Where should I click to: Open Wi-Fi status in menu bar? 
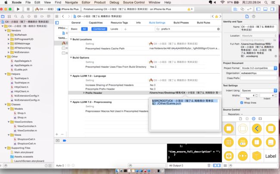tap(222, 2)
